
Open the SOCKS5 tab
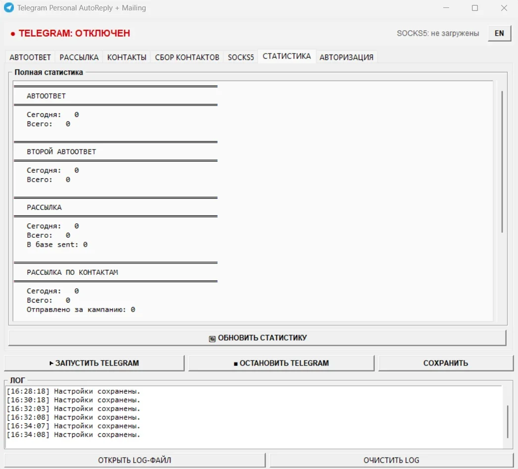(241, 57)
